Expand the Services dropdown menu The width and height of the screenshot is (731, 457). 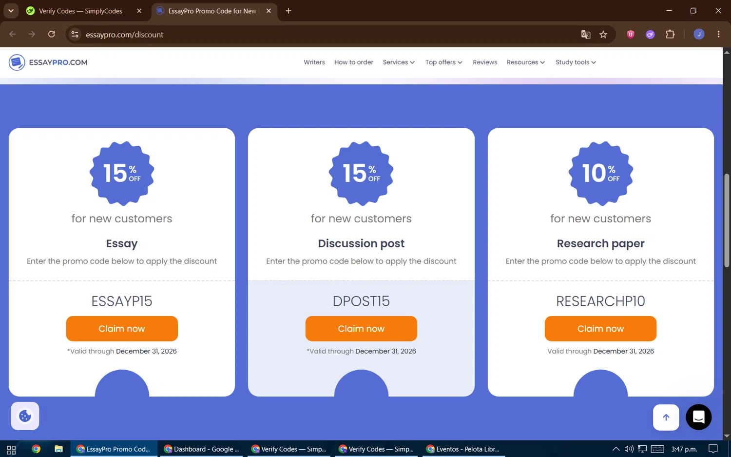399,62
